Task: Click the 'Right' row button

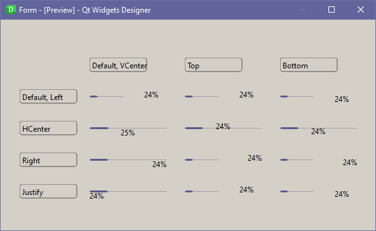Action: pos(48,160)
